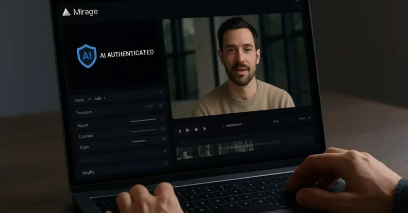This screenshot has width=408, height=213.
Task: Click the Color slider track
Action: click(x=139, y=141)
